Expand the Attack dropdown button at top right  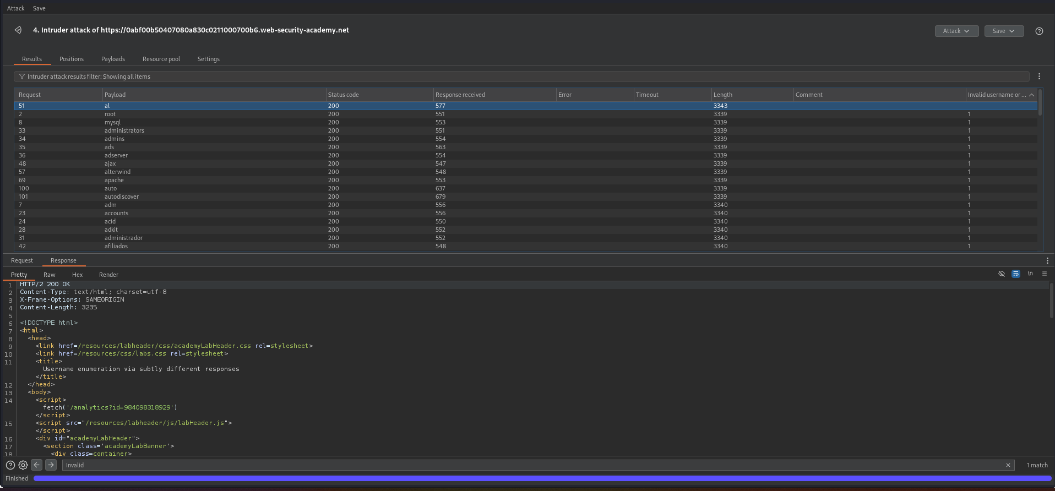pos(956,31)
